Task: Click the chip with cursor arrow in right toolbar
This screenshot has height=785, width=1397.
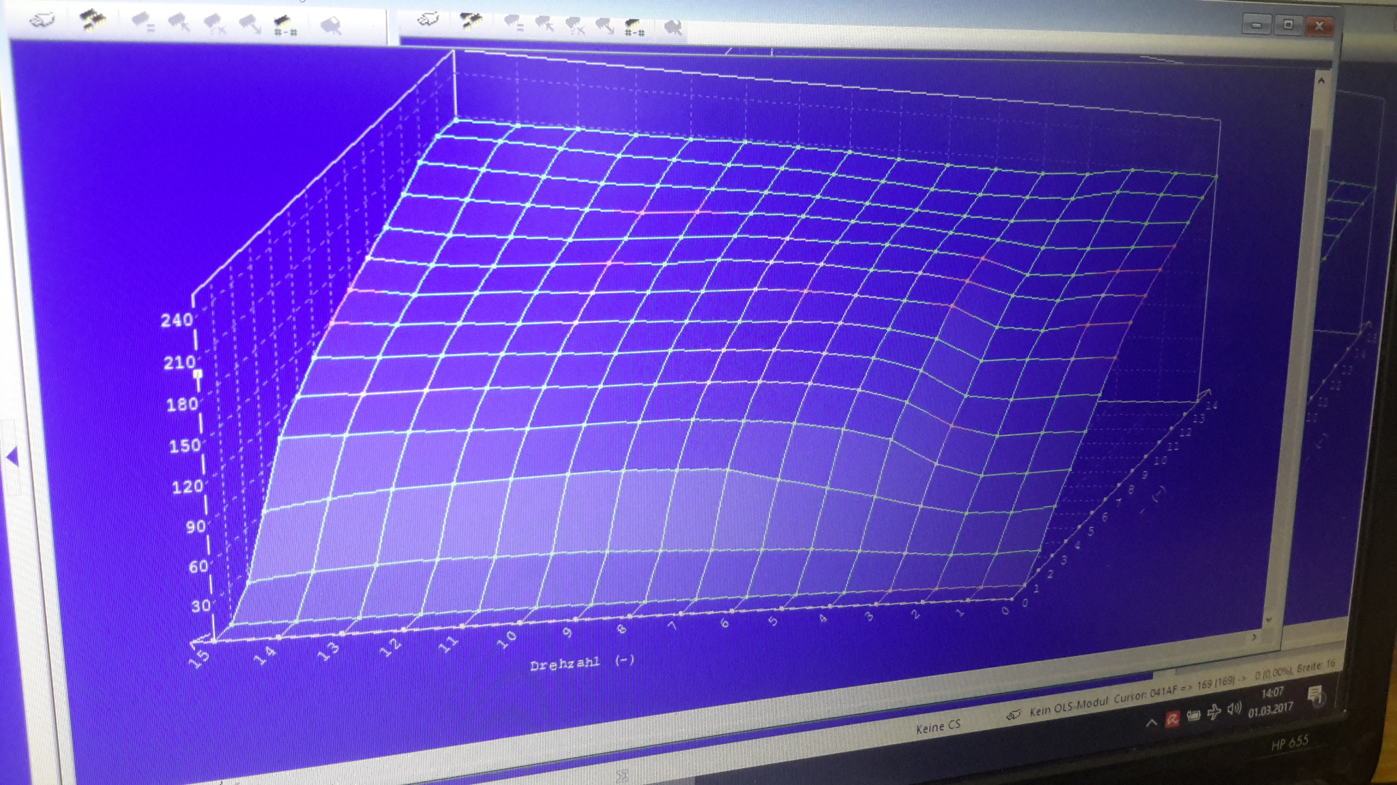Action: tap(544, 25)
